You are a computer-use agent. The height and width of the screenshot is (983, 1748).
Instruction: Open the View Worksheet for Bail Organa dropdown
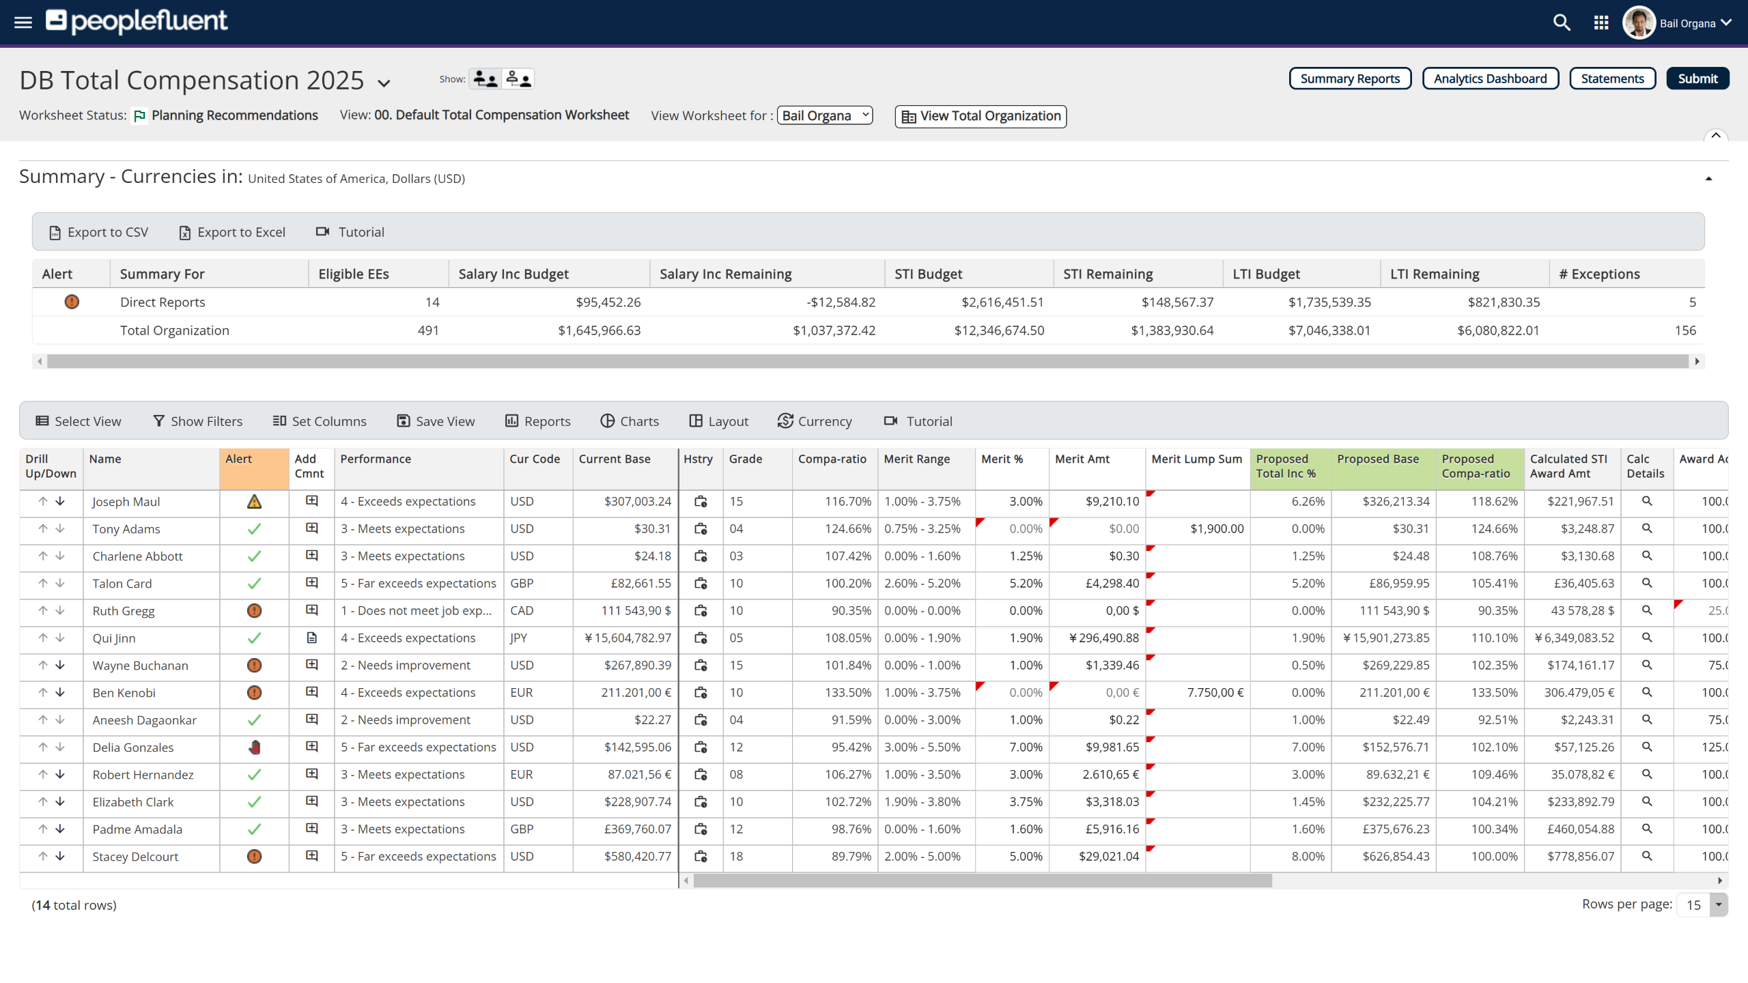click(825, 115)
